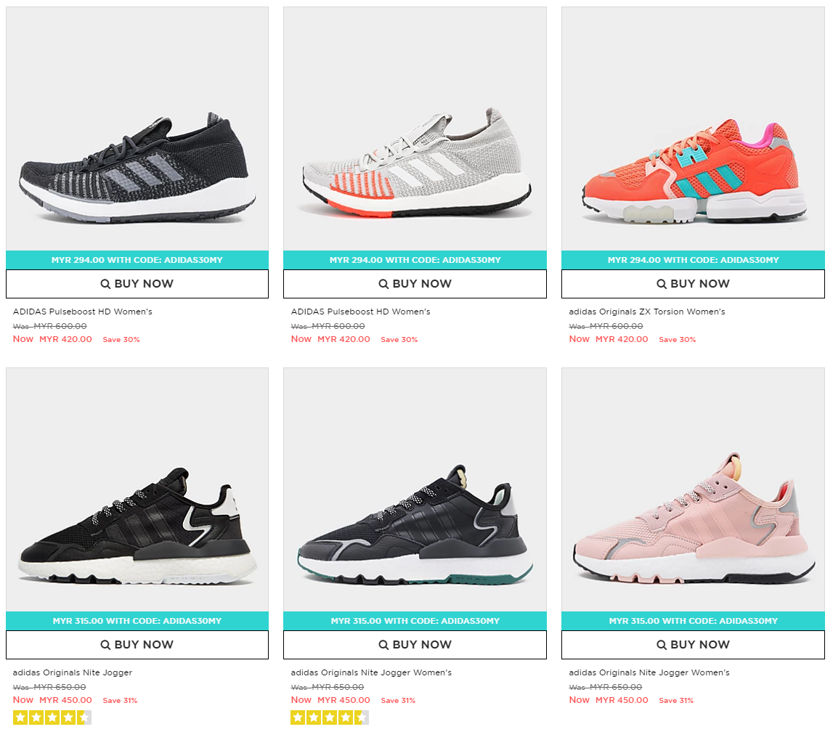Open orange ZX Torsion shoe image
833x732 pixels.
(x=693, y=129)
